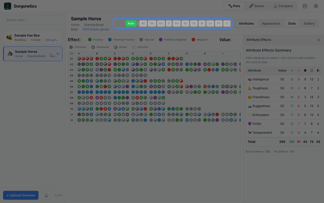Viewport: 324px width, 203px height.
Task: Switch to the Gallery tab
Action: pyautogui.click(x=309, y=23)
